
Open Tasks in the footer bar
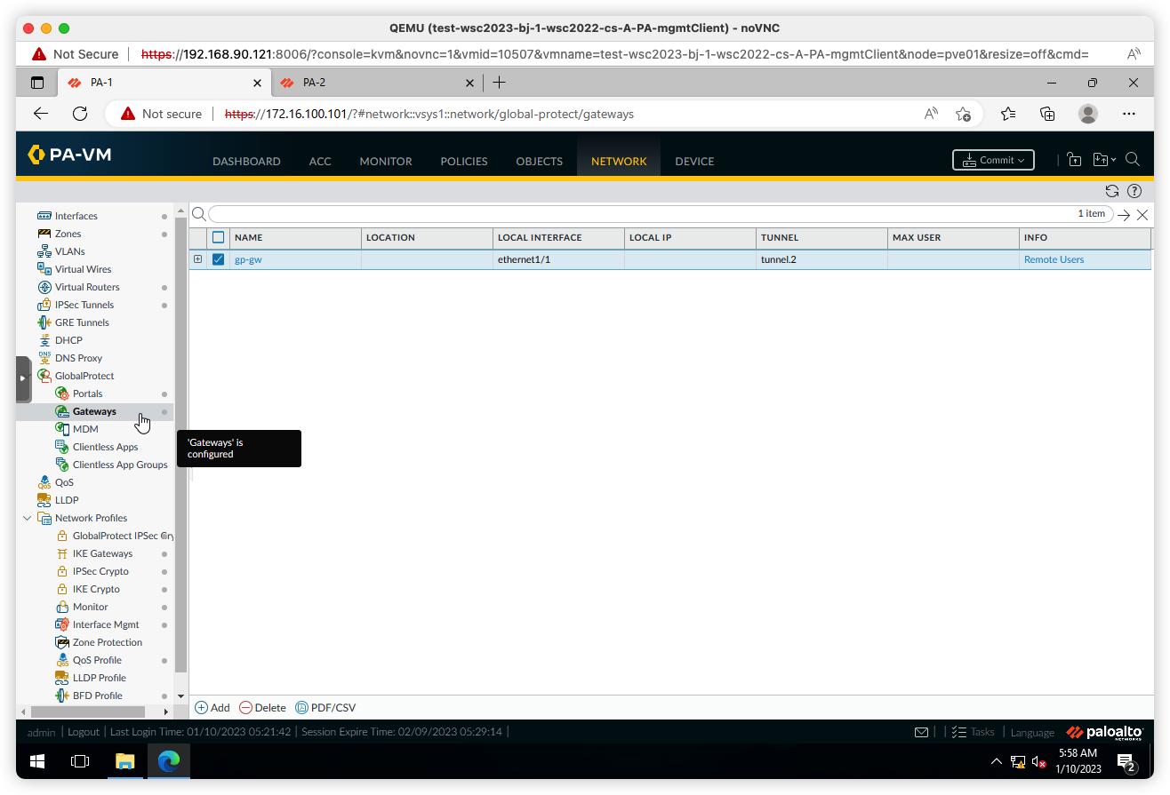[x=974, y=732]
